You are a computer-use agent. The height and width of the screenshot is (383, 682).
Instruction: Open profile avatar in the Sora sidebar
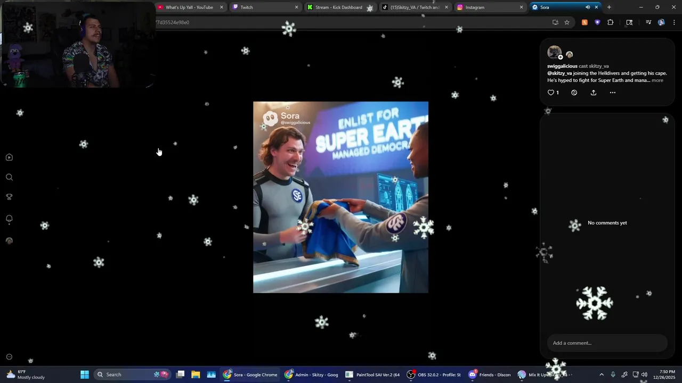(9, 240)
